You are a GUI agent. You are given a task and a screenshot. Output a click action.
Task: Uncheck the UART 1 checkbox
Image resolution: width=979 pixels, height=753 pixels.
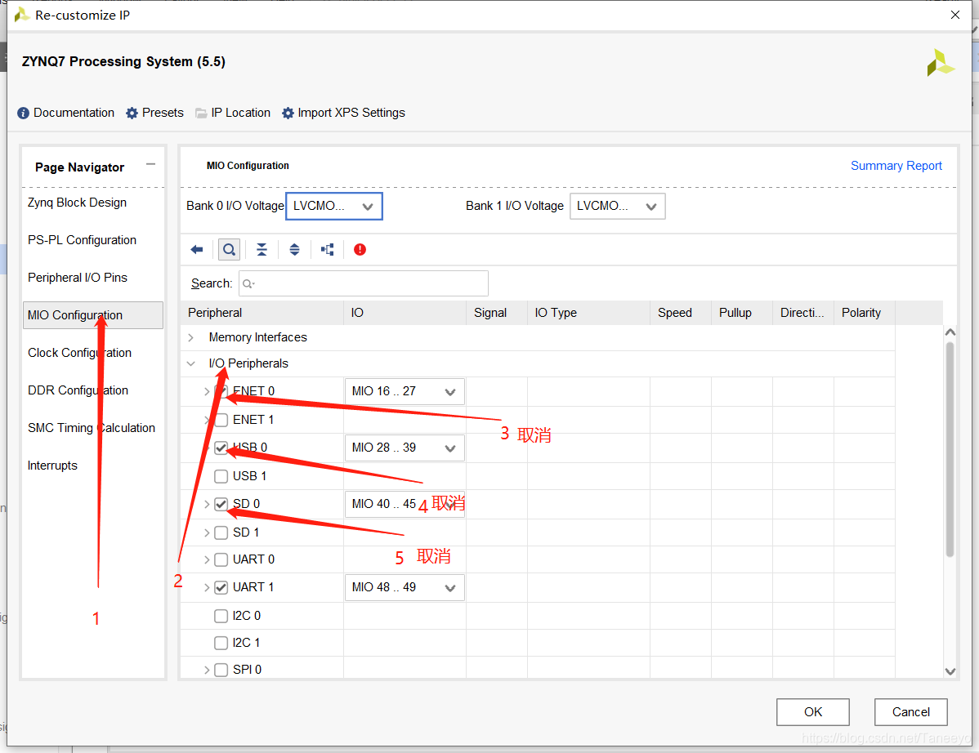point(221,587)
